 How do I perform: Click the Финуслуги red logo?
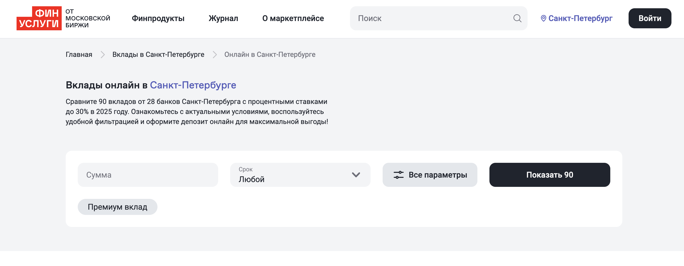pyautogui.click(x=39, y=18)
